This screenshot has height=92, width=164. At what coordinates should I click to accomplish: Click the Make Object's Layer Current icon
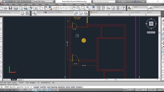76,13
